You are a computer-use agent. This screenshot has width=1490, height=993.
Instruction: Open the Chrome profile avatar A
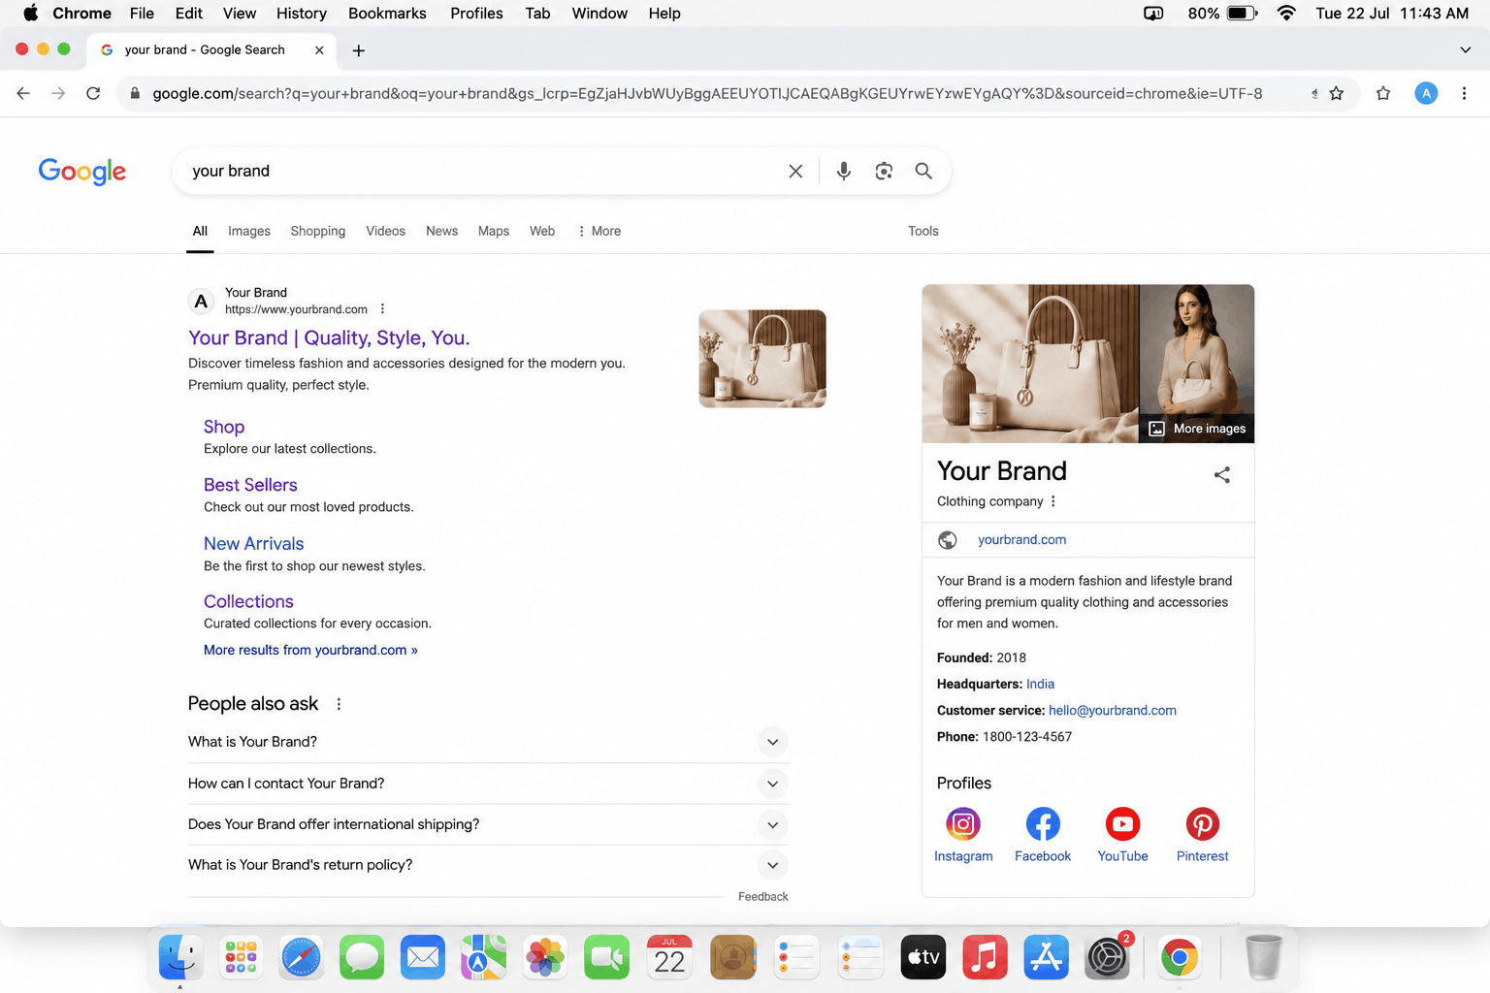[x=1426, y=93]
